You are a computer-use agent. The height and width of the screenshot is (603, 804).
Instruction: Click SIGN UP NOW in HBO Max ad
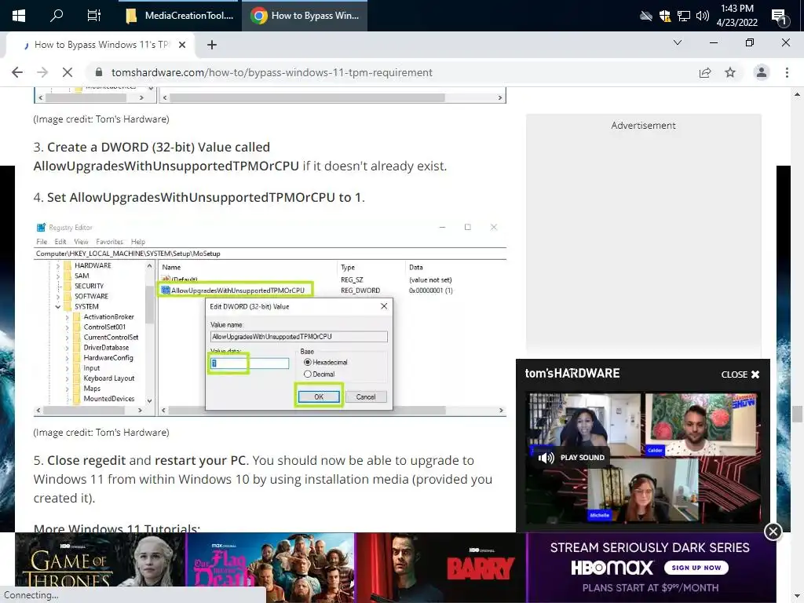tap(696, 568)
